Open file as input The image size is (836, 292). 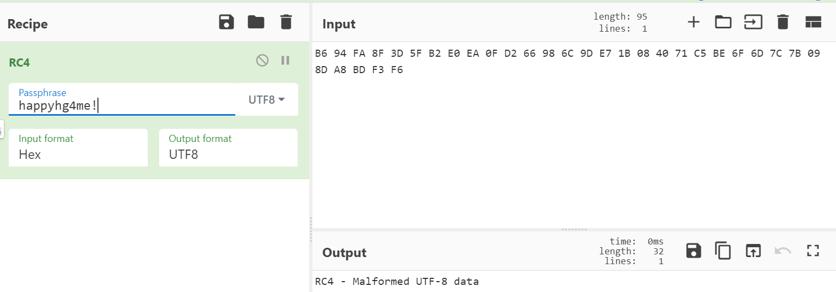point(753,22)
